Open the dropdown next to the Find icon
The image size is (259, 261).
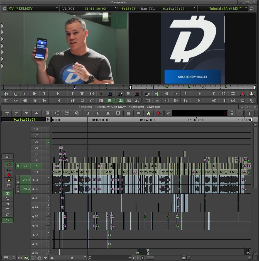(x=129, y=258)
